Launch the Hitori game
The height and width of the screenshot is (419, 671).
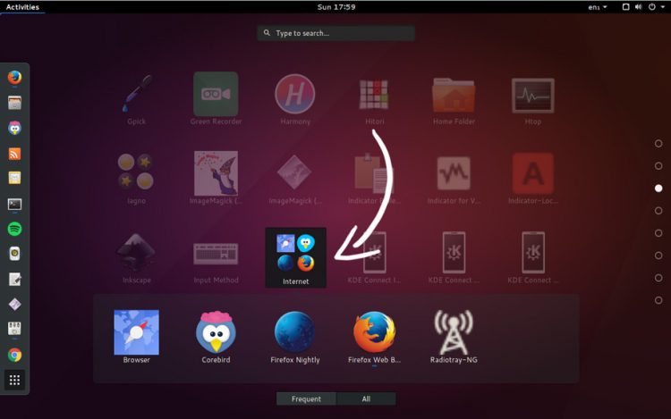[x=374, y=99]
